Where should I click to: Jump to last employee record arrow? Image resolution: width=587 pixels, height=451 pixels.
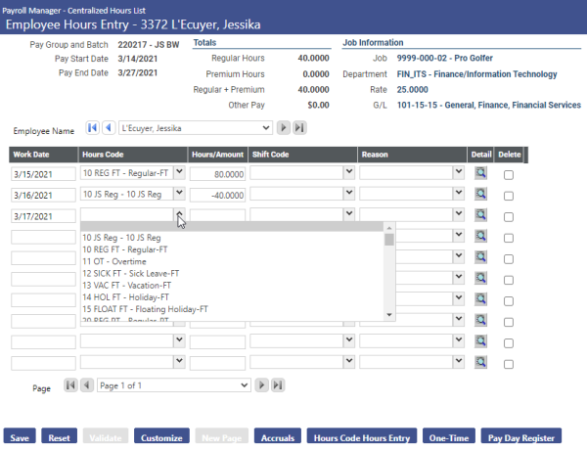pos(299,127)
